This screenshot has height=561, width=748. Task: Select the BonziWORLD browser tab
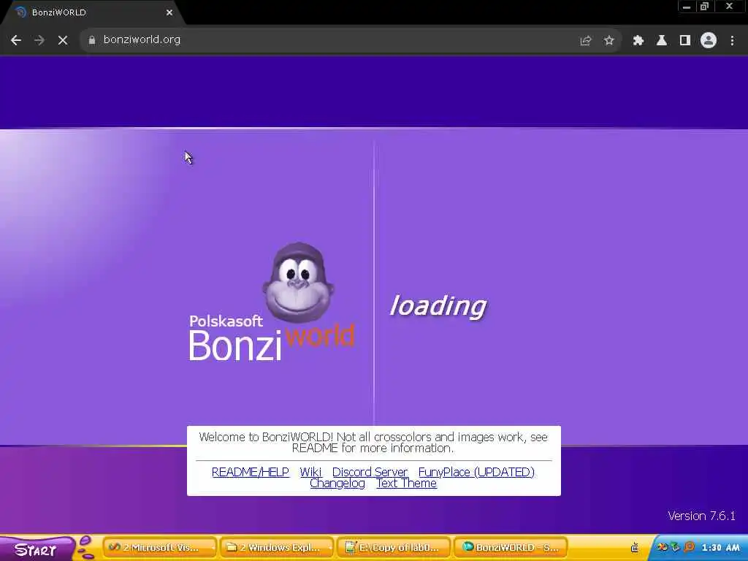[93, 12]
